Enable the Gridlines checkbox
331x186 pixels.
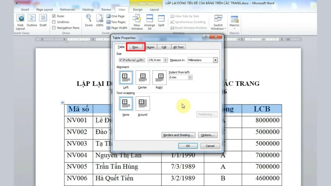54,22
